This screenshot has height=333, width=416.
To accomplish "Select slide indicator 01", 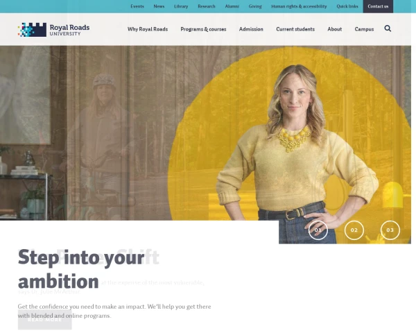I will click(318, 230).
